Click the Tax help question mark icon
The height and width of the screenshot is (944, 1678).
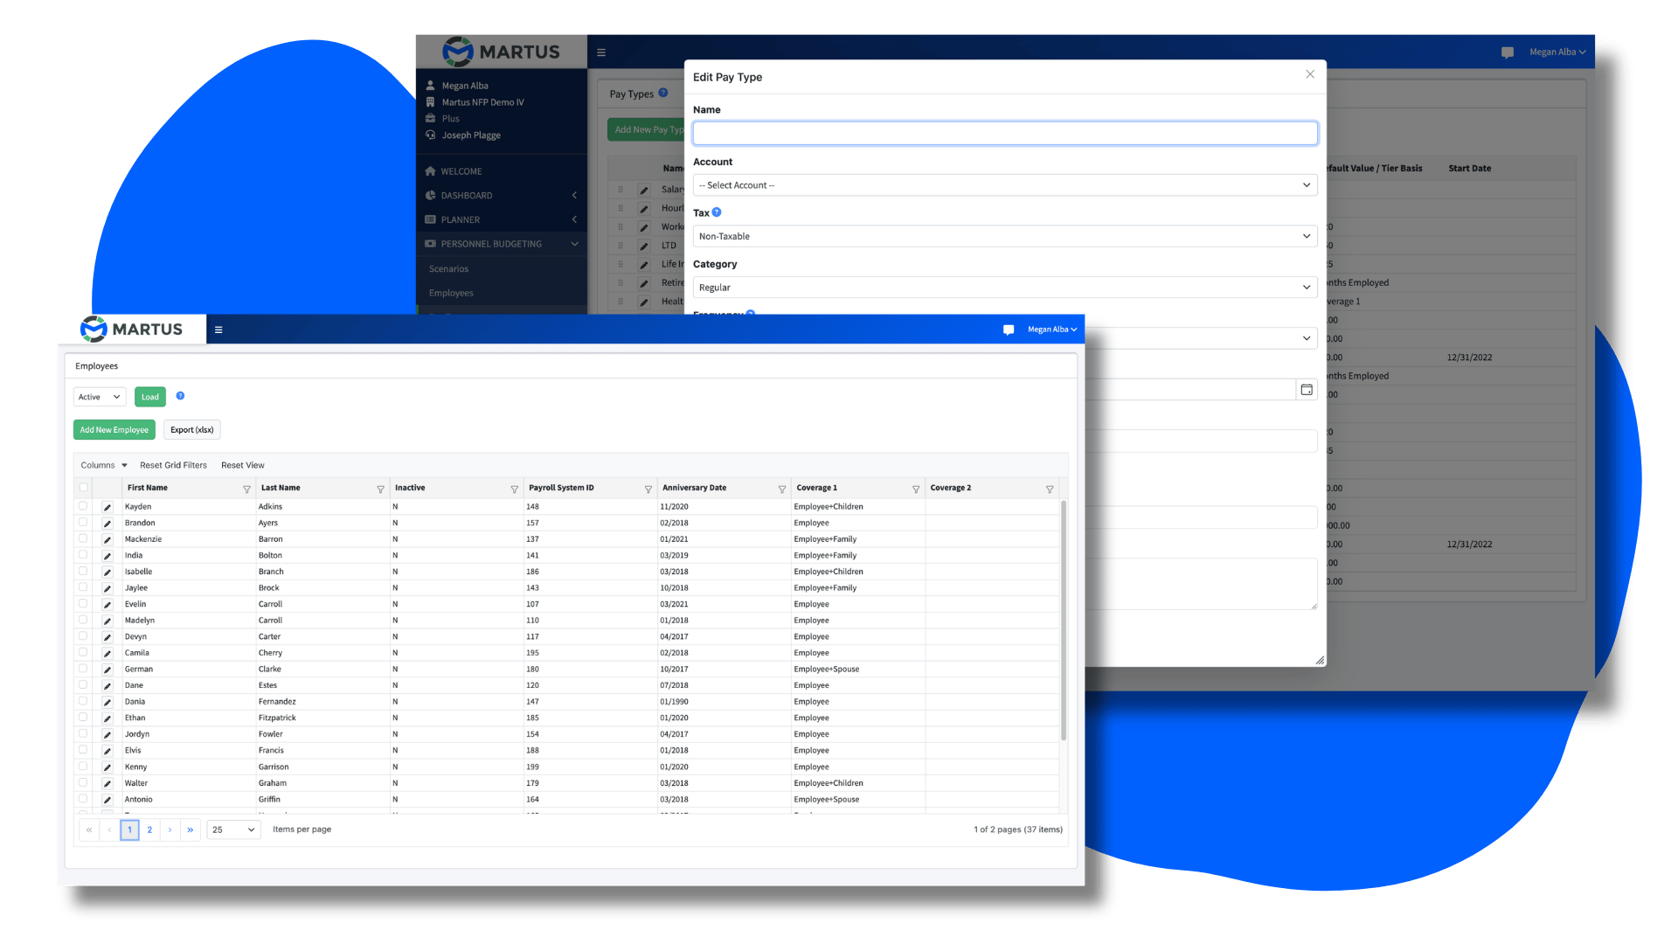(717, 212)
